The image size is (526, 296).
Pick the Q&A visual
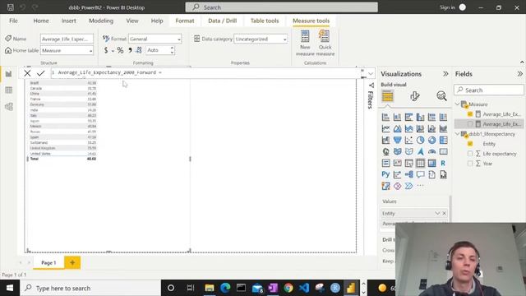(x=420, y=174)
